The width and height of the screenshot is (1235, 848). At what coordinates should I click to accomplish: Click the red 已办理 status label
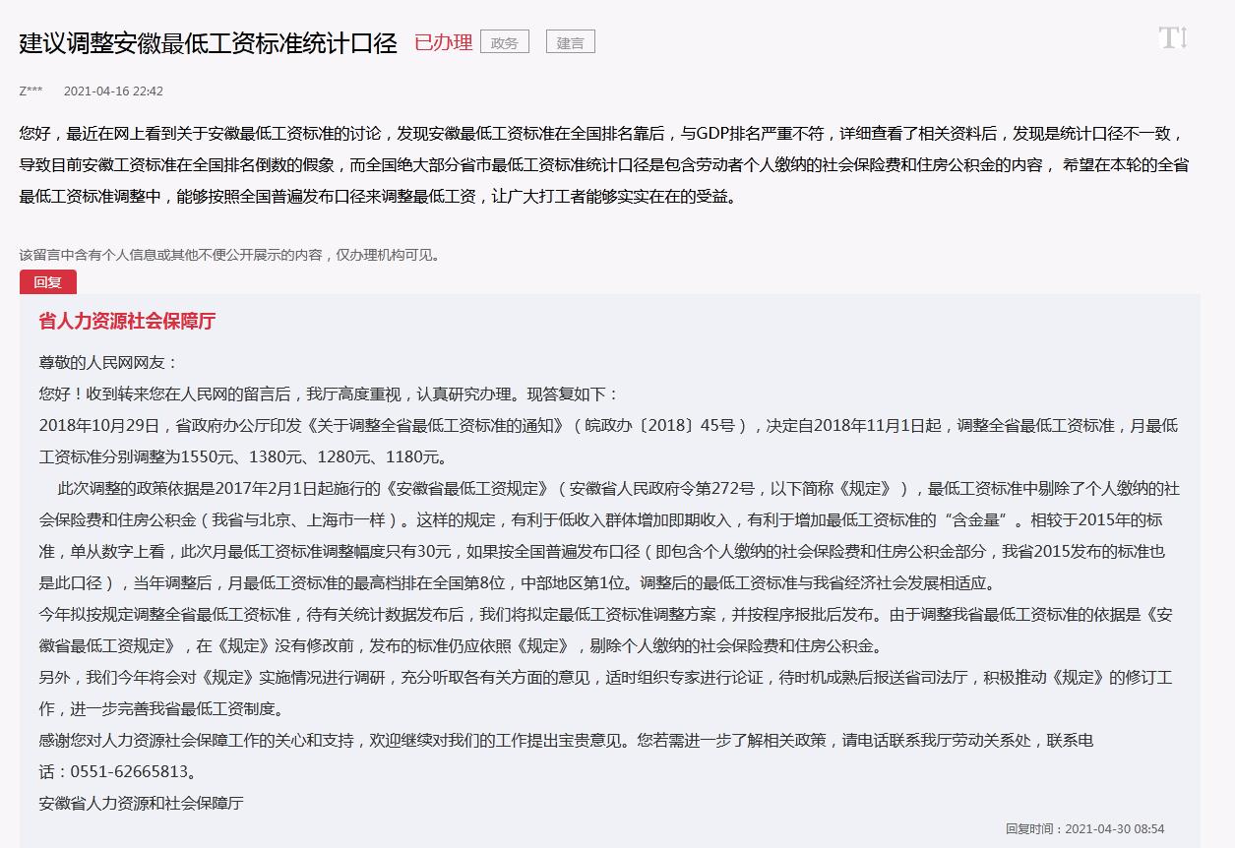coord(443,42)
